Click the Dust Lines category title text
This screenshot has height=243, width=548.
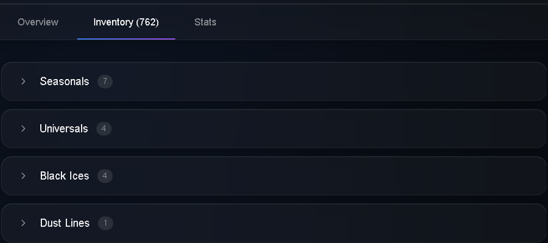[x=65, y=223]
